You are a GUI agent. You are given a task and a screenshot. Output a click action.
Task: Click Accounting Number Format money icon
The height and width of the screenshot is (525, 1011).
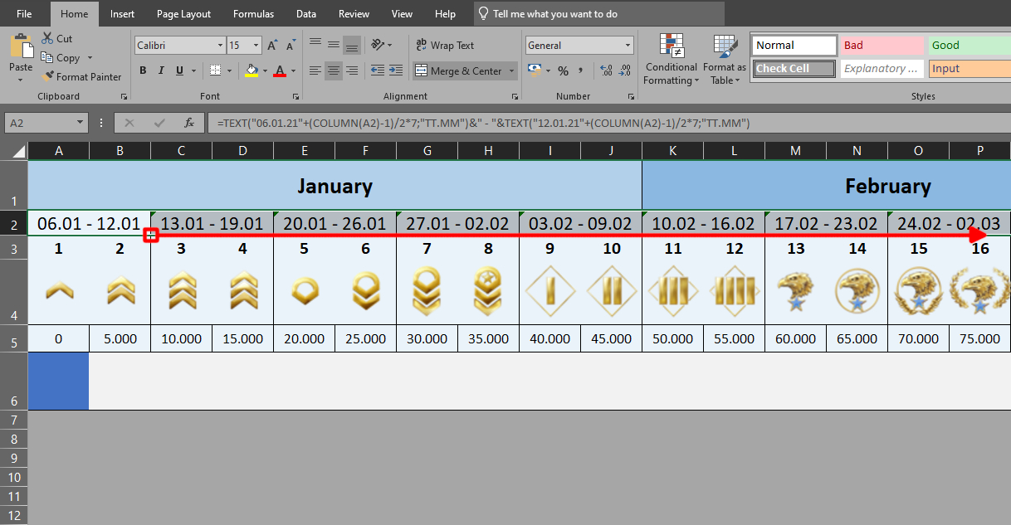pos(534,70)
